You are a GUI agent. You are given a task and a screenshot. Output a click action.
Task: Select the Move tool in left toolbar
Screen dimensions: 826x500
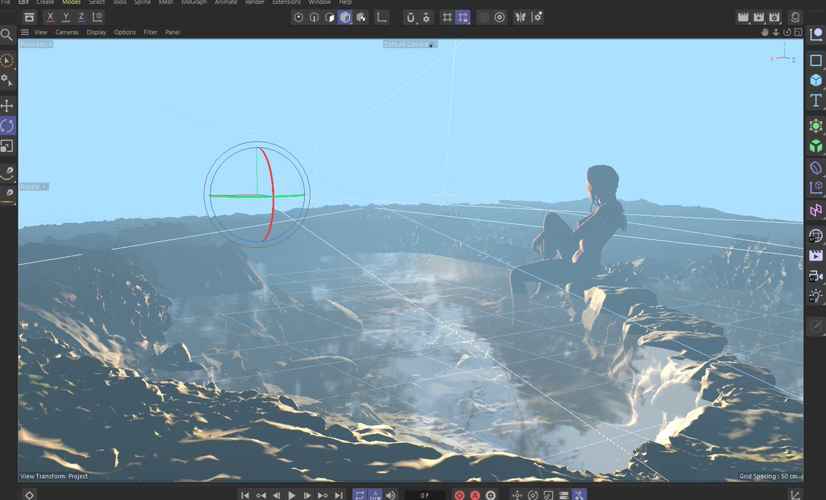pos(7,106)
